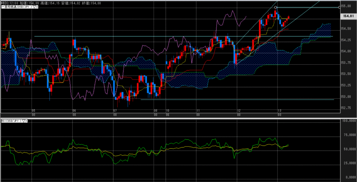The height and width of the screenshot is (182, 357).
Task: Select date marker 12 on the time axis
Action: click(x=238, y=111)
